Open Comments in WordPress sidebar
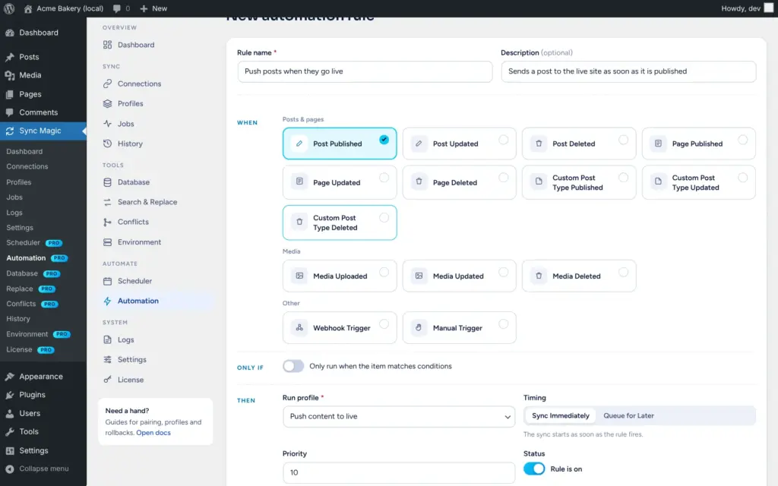This screenshot has width=778, height=486. [38, 112]
